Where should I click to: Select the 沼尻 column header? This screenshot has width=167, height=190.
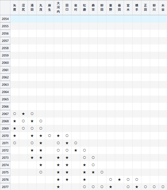pos(23,8)
